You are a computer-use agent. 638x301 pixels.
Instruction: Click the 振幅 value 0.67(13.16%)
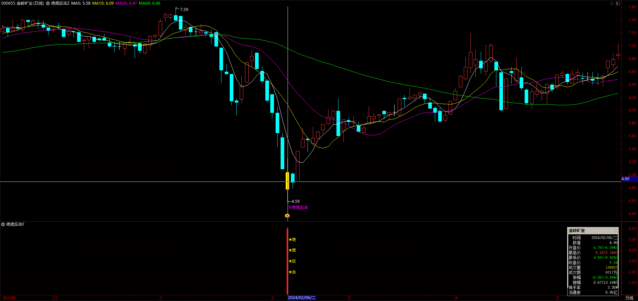pyautogui.click(x=605, y=282)
